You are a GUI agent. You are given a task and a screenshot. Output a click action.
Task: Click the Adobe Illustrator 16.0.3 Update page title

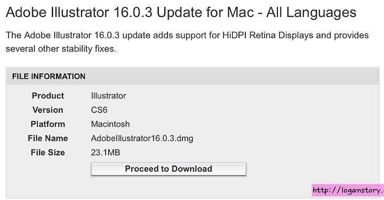click(181, 12)
